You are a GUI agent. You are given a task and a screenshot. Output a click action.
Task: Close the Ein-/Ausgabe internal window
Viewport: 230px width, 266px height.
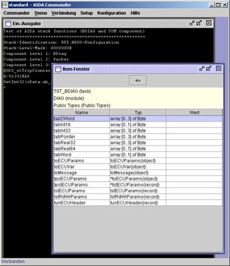209,23
